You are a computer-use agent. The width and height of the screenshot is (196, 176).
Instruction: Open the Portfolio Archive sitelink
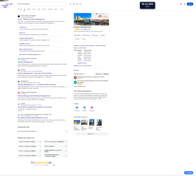(x=24, y=44)
